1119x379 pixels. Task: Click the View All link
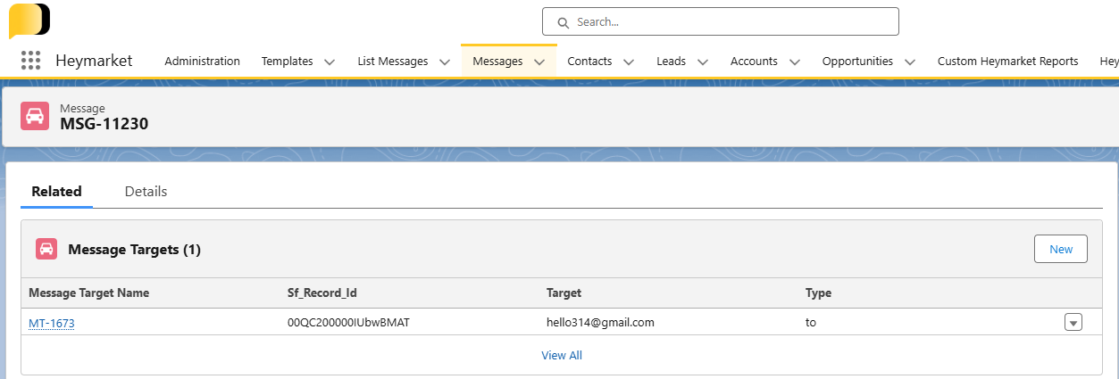[x=562, y=356]
